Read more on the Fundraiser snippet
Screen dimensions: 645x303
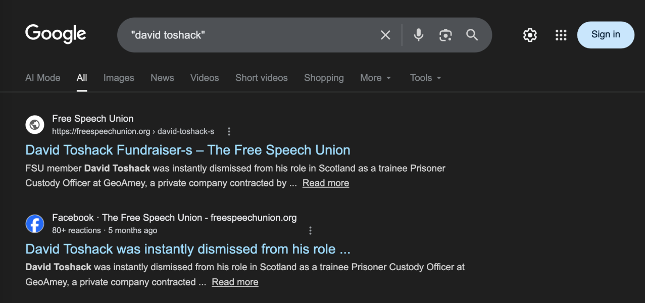coord(326,183)
